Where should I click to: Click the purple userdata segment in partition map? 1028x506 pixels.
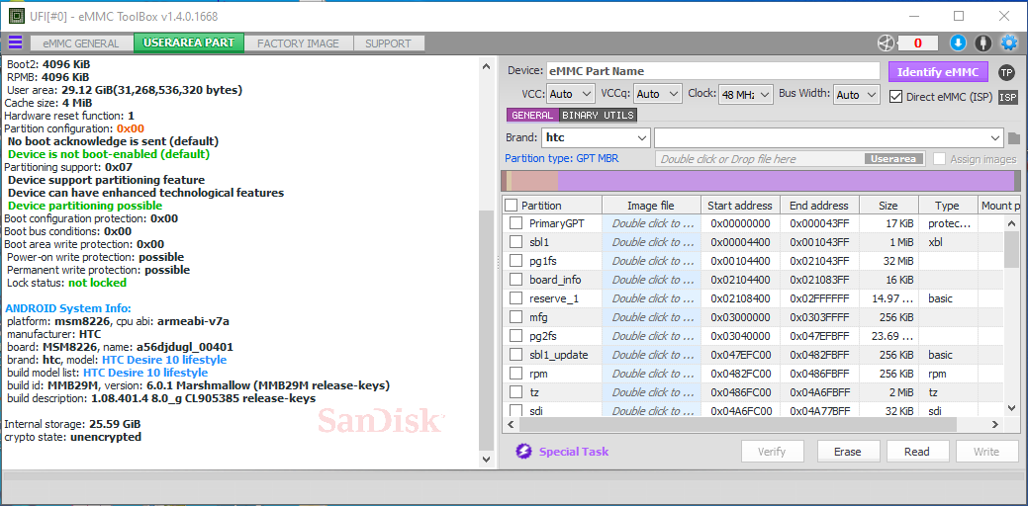click(786, 181)
